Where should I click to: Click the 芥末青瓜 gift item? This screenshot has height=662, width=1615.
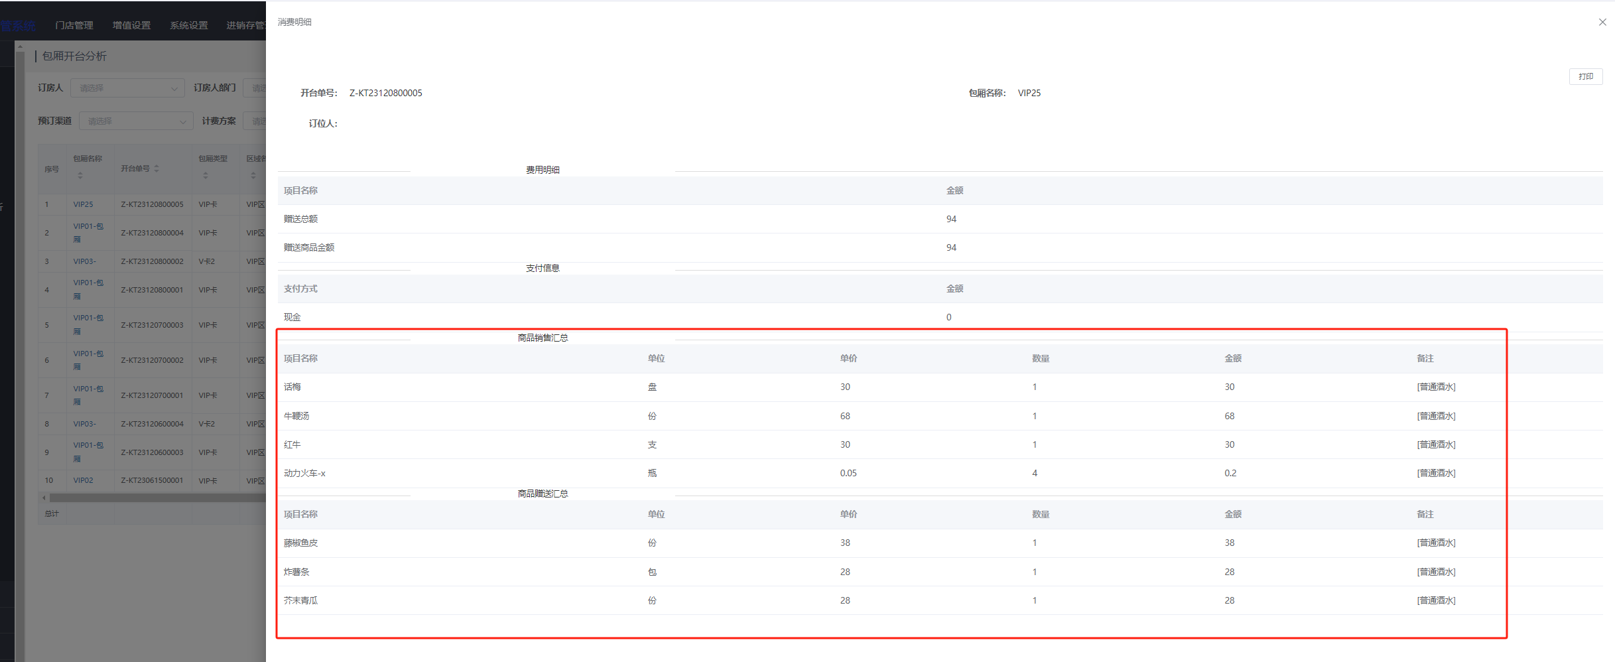(301, 600)
